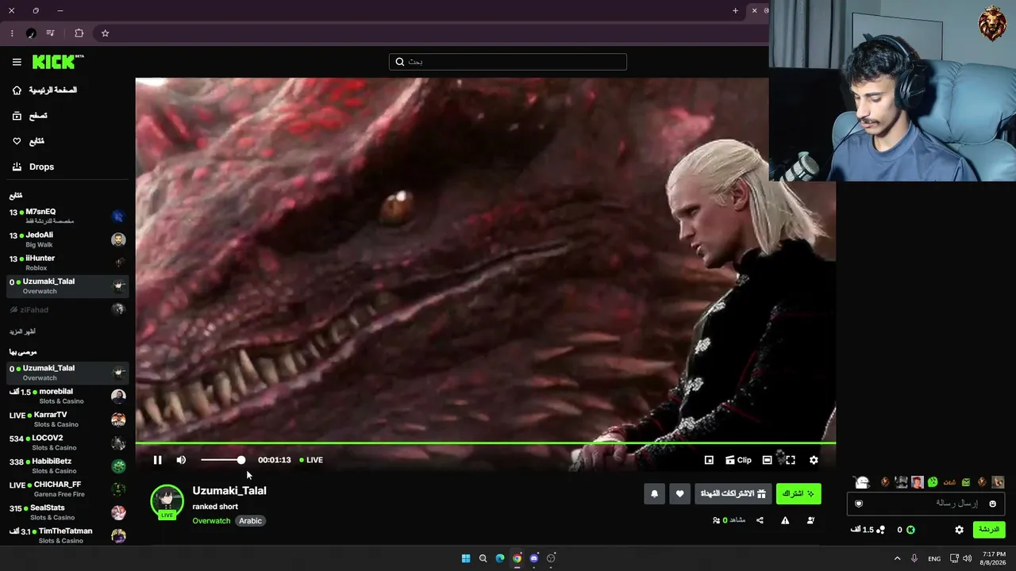Open Windows taskbar search
The width and height of the screenshot is (1016, 571).
point(483,558)
